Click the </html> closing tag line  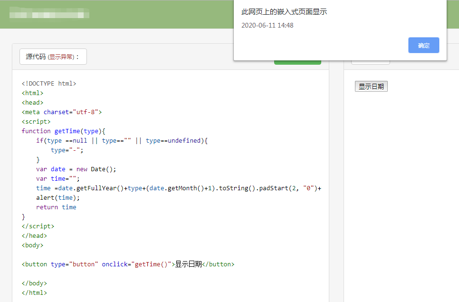point(34,292)
